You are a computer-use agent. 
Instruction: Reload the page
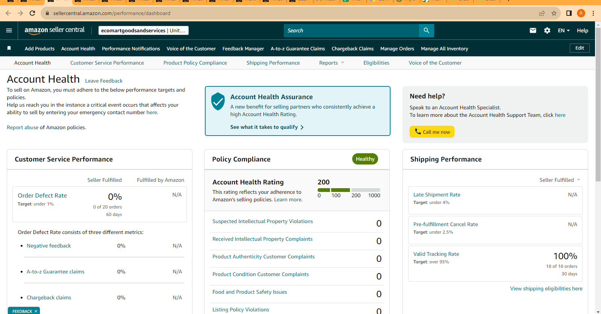(x=32, y=13)
